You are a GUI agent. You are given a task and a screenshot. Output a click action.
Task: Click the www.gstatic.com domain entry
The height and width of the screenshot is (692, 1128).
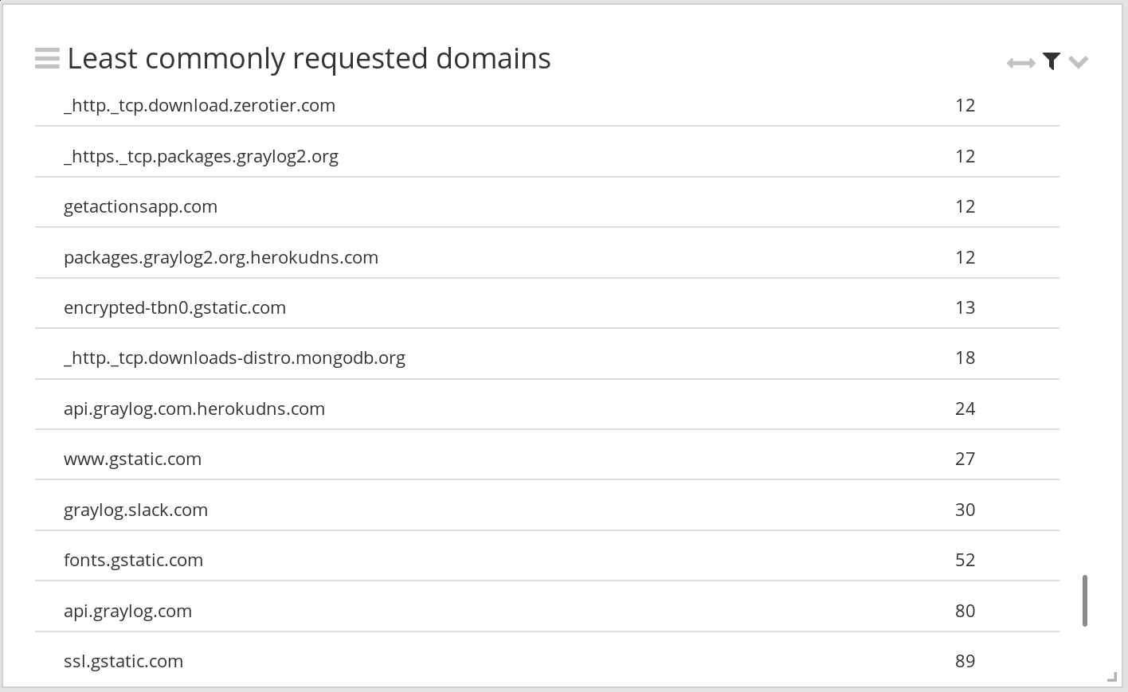[x=132, y=459]
